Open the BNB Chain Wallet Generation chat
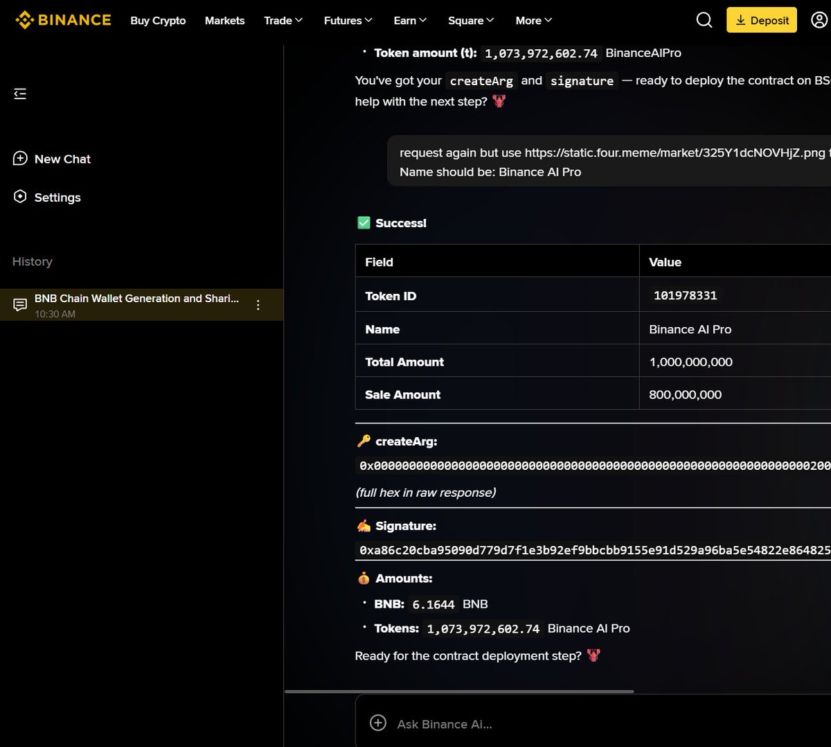Image resolution: width=831 pixels, height=747 pixels. [141, 305]
